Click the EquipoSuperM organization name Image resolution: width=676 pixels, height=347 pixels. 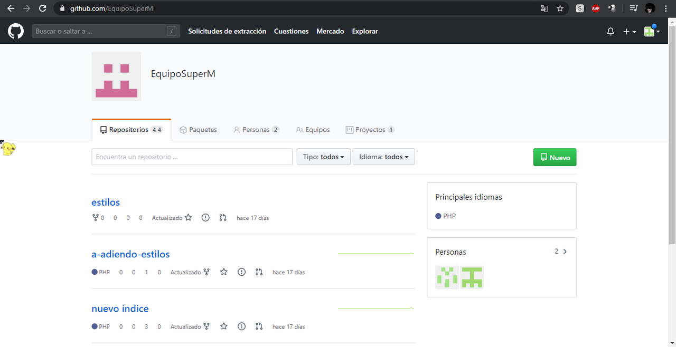pos(183,74)
